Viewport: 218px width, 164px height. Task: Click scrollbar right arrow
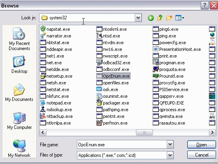(212, 132)
